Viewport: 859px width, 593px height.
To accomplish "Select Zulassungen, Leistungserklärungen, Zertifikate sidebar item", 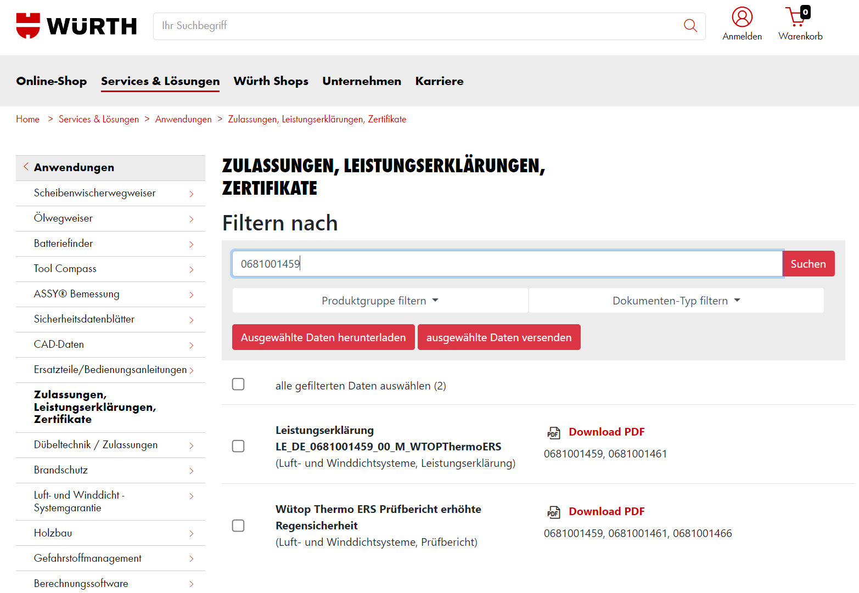I will point(110,407).
